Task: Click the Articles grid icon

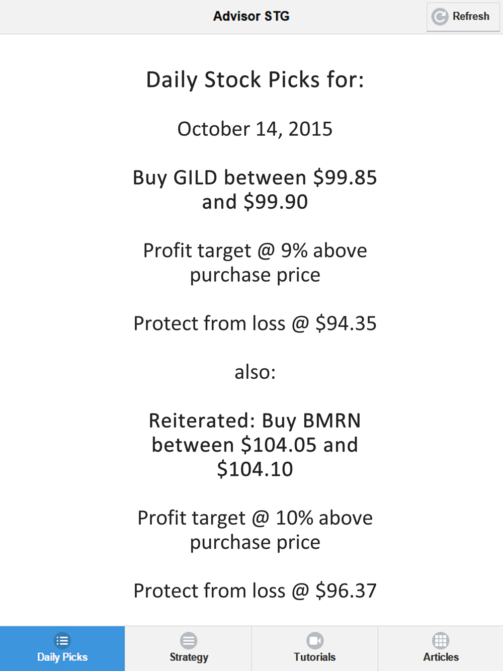Action: tap(441, 640)
